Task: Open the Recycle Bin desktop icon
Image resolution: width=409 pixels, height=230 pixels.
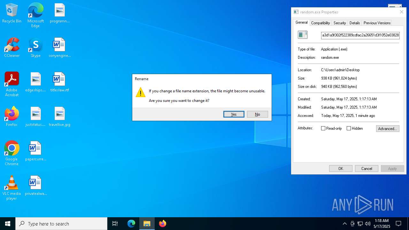Action: (12, 13)
